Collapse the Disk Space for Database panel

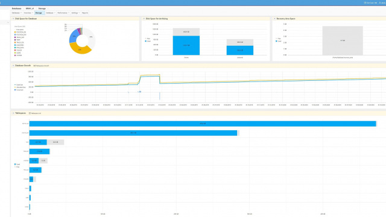click(13, 19)
